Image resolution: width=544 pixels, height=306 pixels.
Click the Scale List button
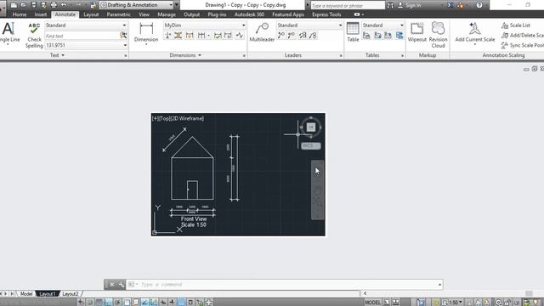click(x=516, y=25)
